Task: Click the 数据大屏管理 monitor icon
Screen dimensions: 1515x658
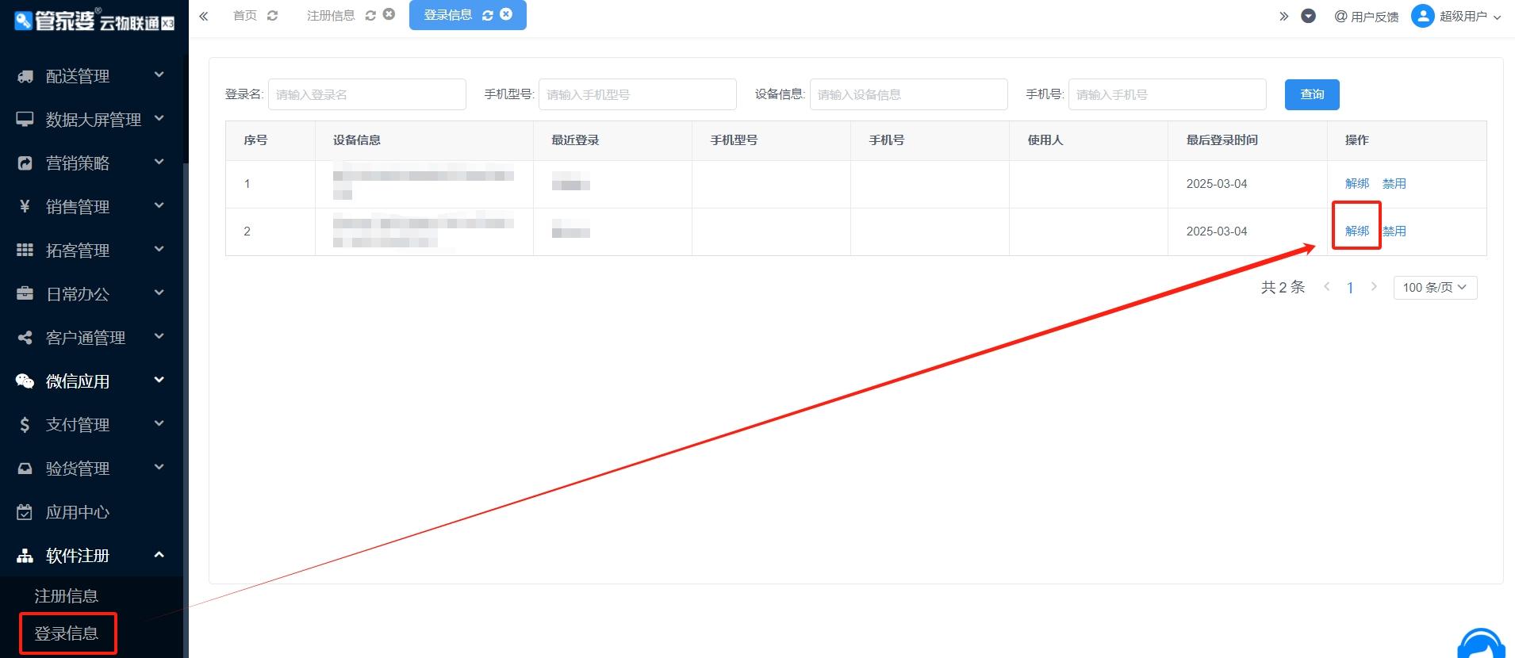Action: coord(25,119)
